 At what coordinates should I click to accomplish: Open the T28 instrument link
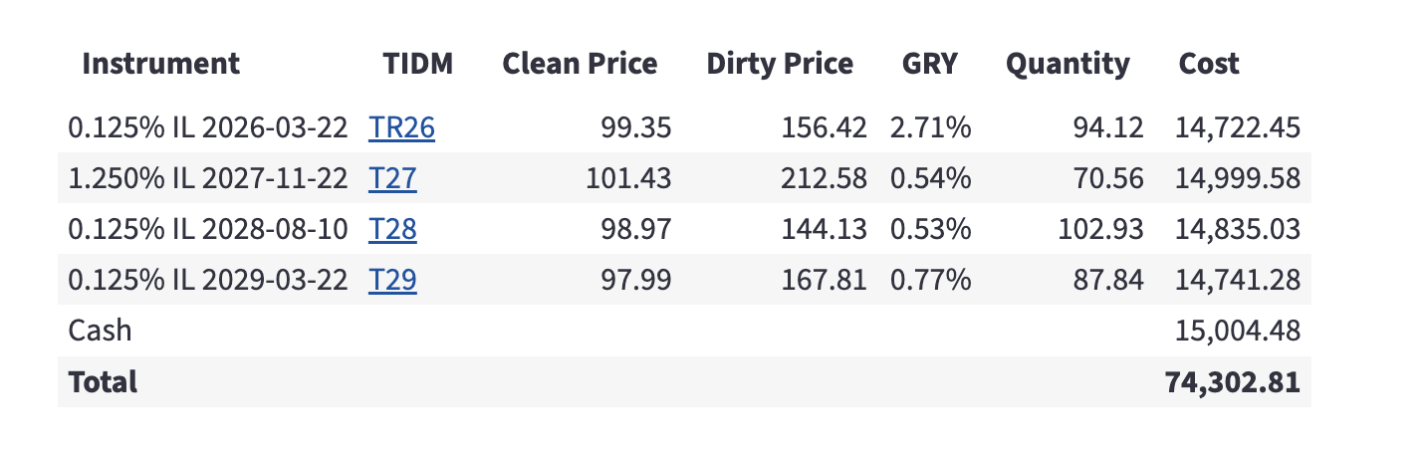coord(392,229)
